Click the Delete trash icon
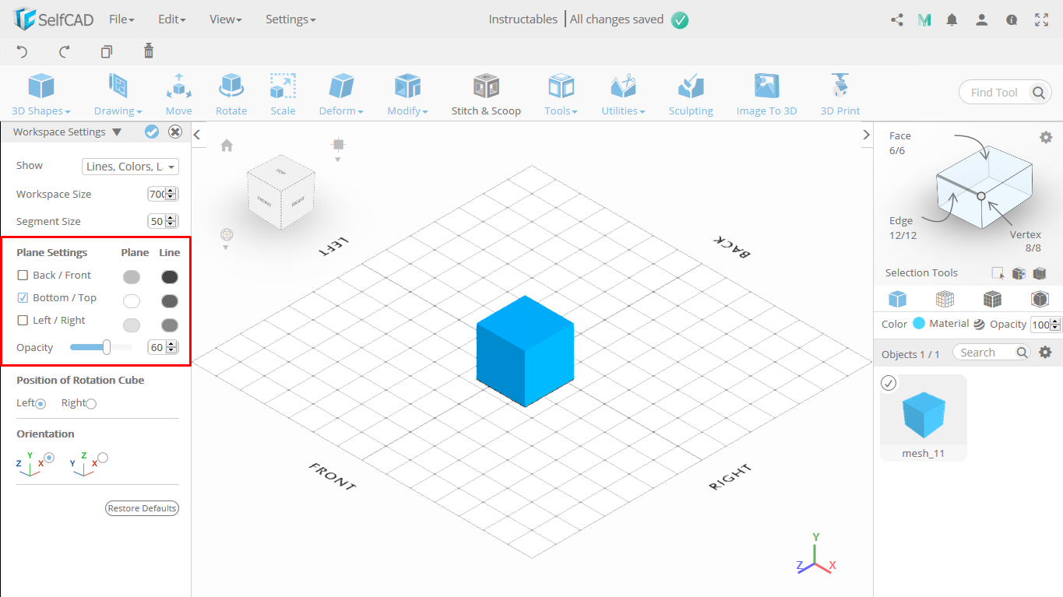The height and width of the screenshot is (597, 1063). click(149, 51)
